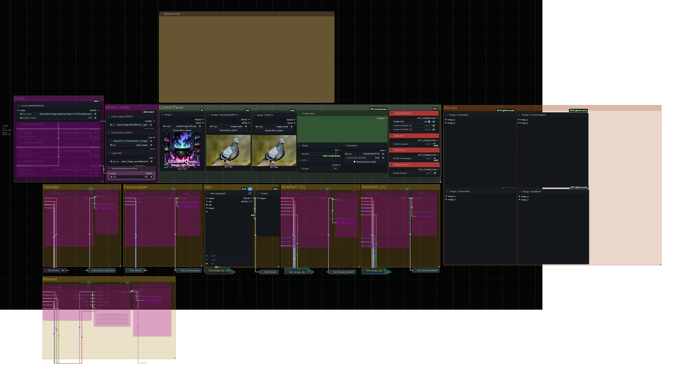
Task: Click the pigeon preview in Image 3 (REF2)
Action: (274, 150)
